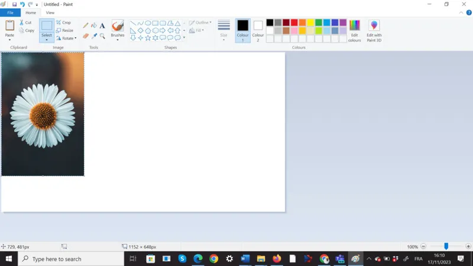The height and width of the screenshot is (266, 473).
Task: Pick the Fill with colour bucket tool
Action: (94, 25)
